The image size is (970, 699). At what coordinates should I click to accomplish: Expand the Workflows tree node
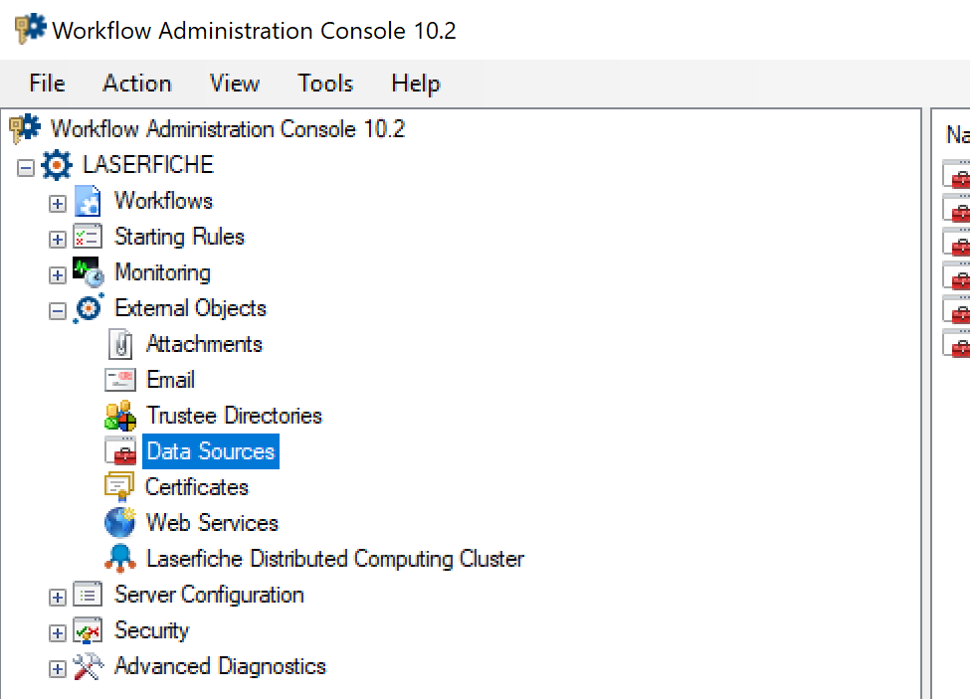pyautogui.click(x=58, y=203)
